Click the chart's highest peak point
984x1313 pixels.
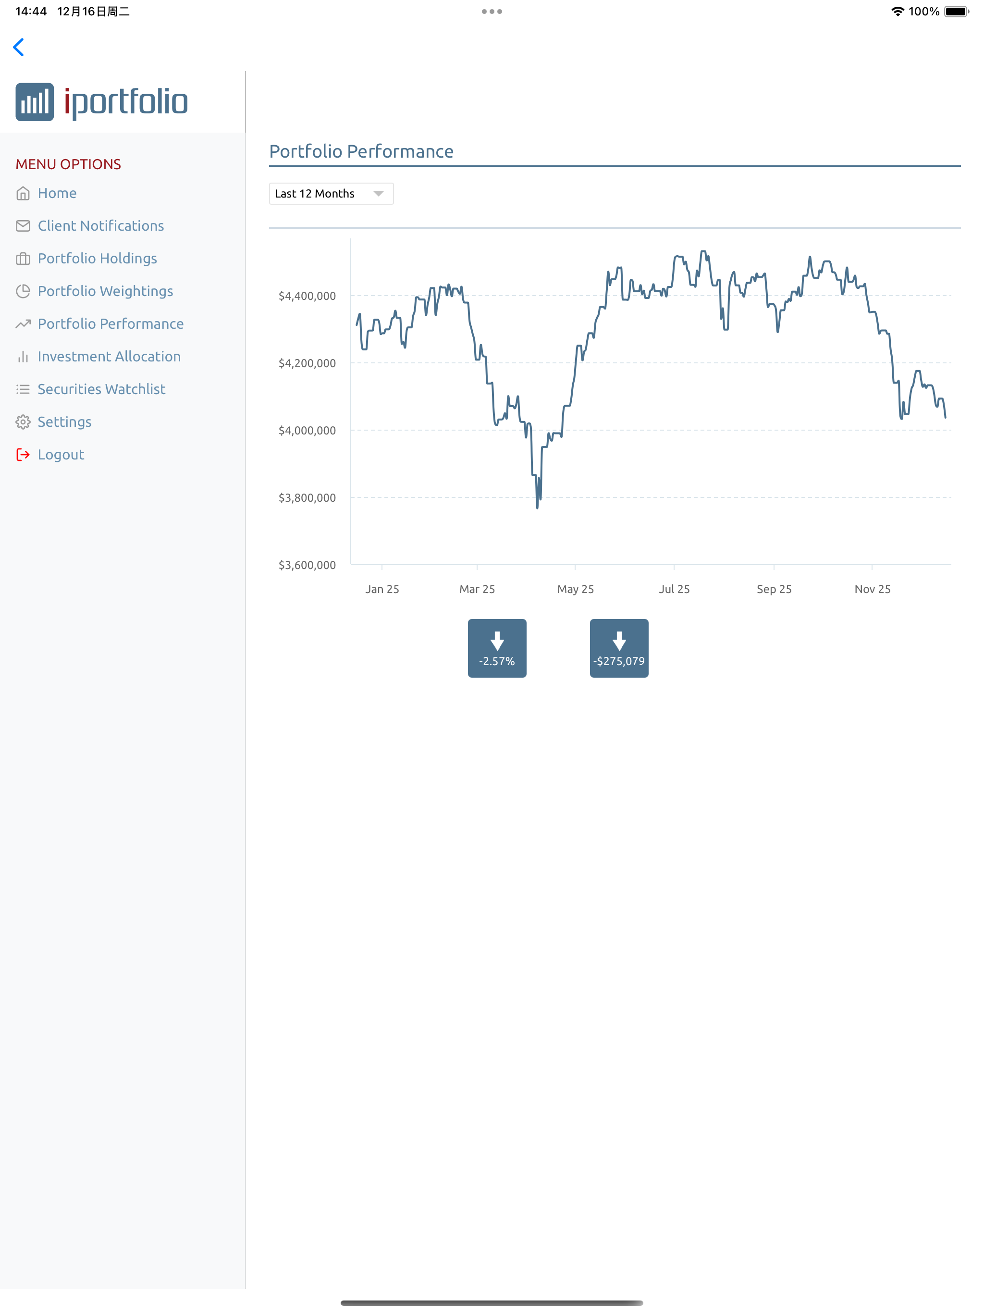704,252
